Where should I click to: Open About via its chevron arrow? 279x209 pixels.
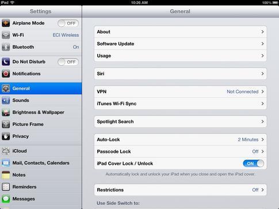tap(262, 32)
